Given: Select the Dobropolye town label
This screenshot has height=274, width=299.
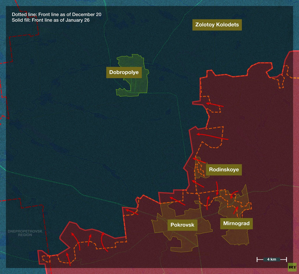Looking at the screenshot, I should pyautogui.click(x=124, y=73).
